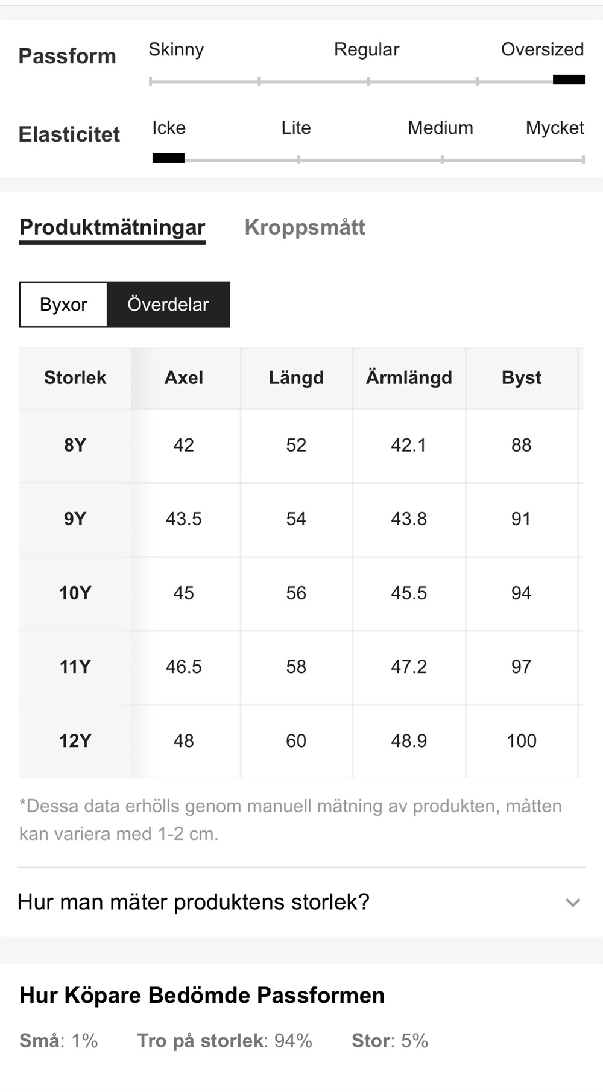Click the Oversized fit label
The image size is (603, 1092).
542,49
